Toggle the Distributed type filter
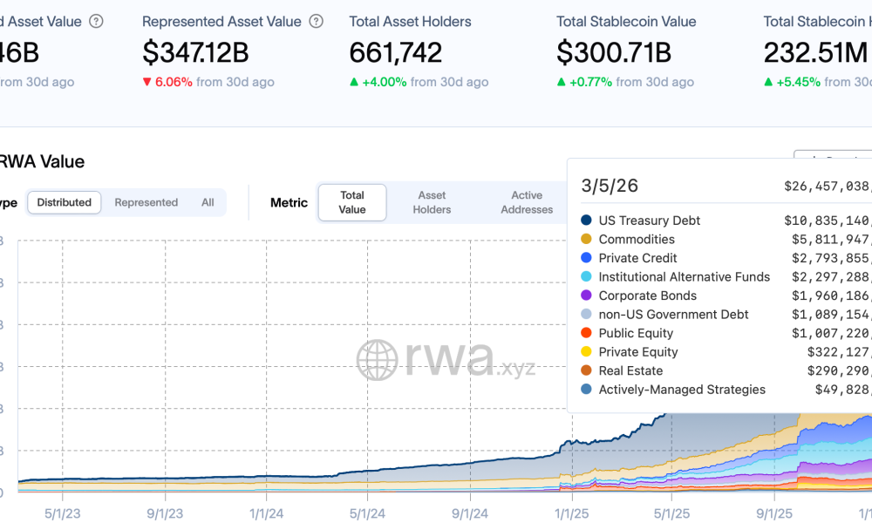This screenshot has height=523, width=872. click(64, 202)
